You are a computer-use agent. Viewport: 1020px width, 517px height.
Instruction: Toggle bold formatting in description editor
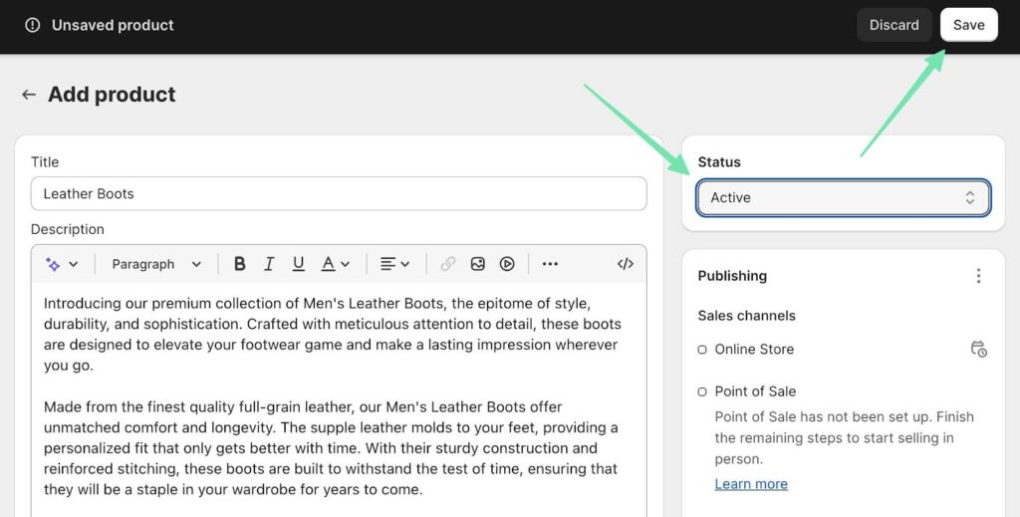point(239,264)
